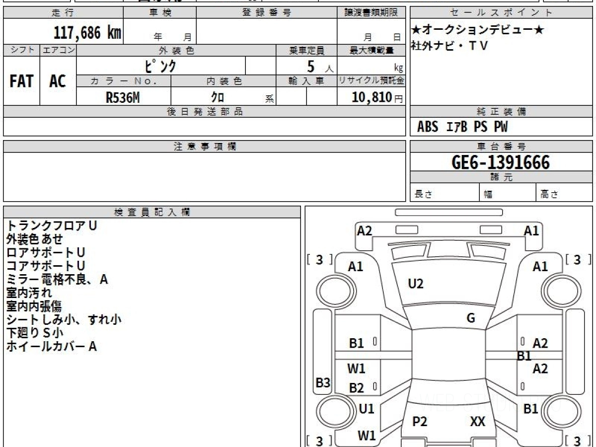Click the W1 mark below the U1 mark
Image resolution: width=596 pixels, height=447 pixels.
367,436
